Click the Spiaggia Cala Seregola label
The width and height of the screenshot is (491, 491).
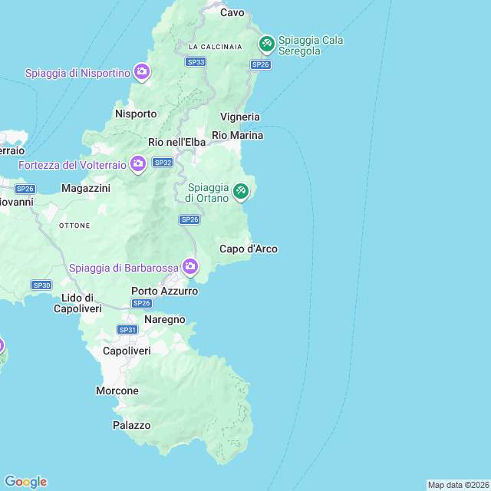(x=311, y=45)
